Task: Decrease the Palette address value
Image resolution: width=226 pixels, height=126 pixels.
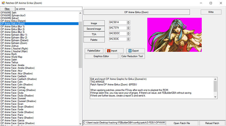Action: pyautogui.click(x=128, y=40)
